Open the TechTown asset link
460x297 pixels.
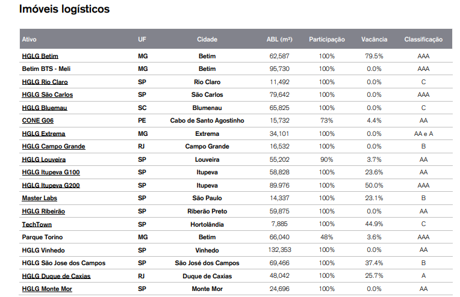pyautogui.click(x=37, y=224)
